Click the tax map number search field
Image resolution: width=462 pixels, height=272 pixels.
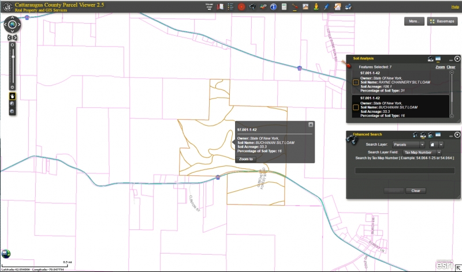pyautogui.click(x=404, y=171)
